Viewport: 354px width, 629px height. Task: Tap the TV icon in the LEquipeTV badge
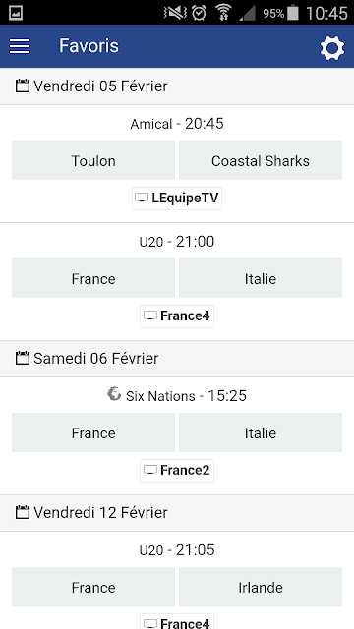click(x=142, y=198)
